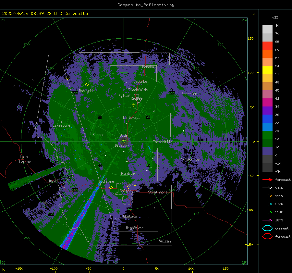Click the red forecast arrow legend icon
Image resolution: width=292 pixels, height=273 pixels.
point(267,180)
